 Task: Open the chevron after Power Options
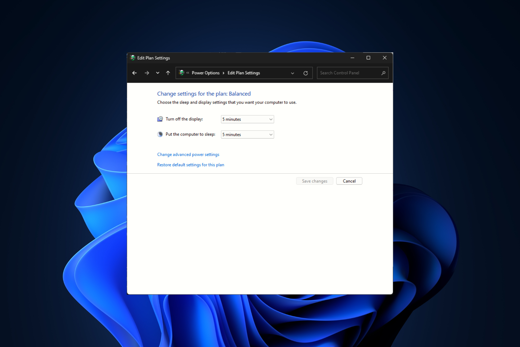[x=223, y=73]
